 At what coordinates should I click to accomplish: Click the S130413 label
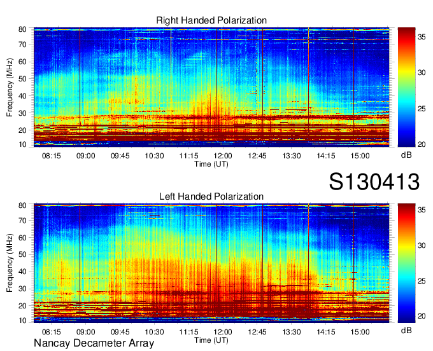point(374,182)
